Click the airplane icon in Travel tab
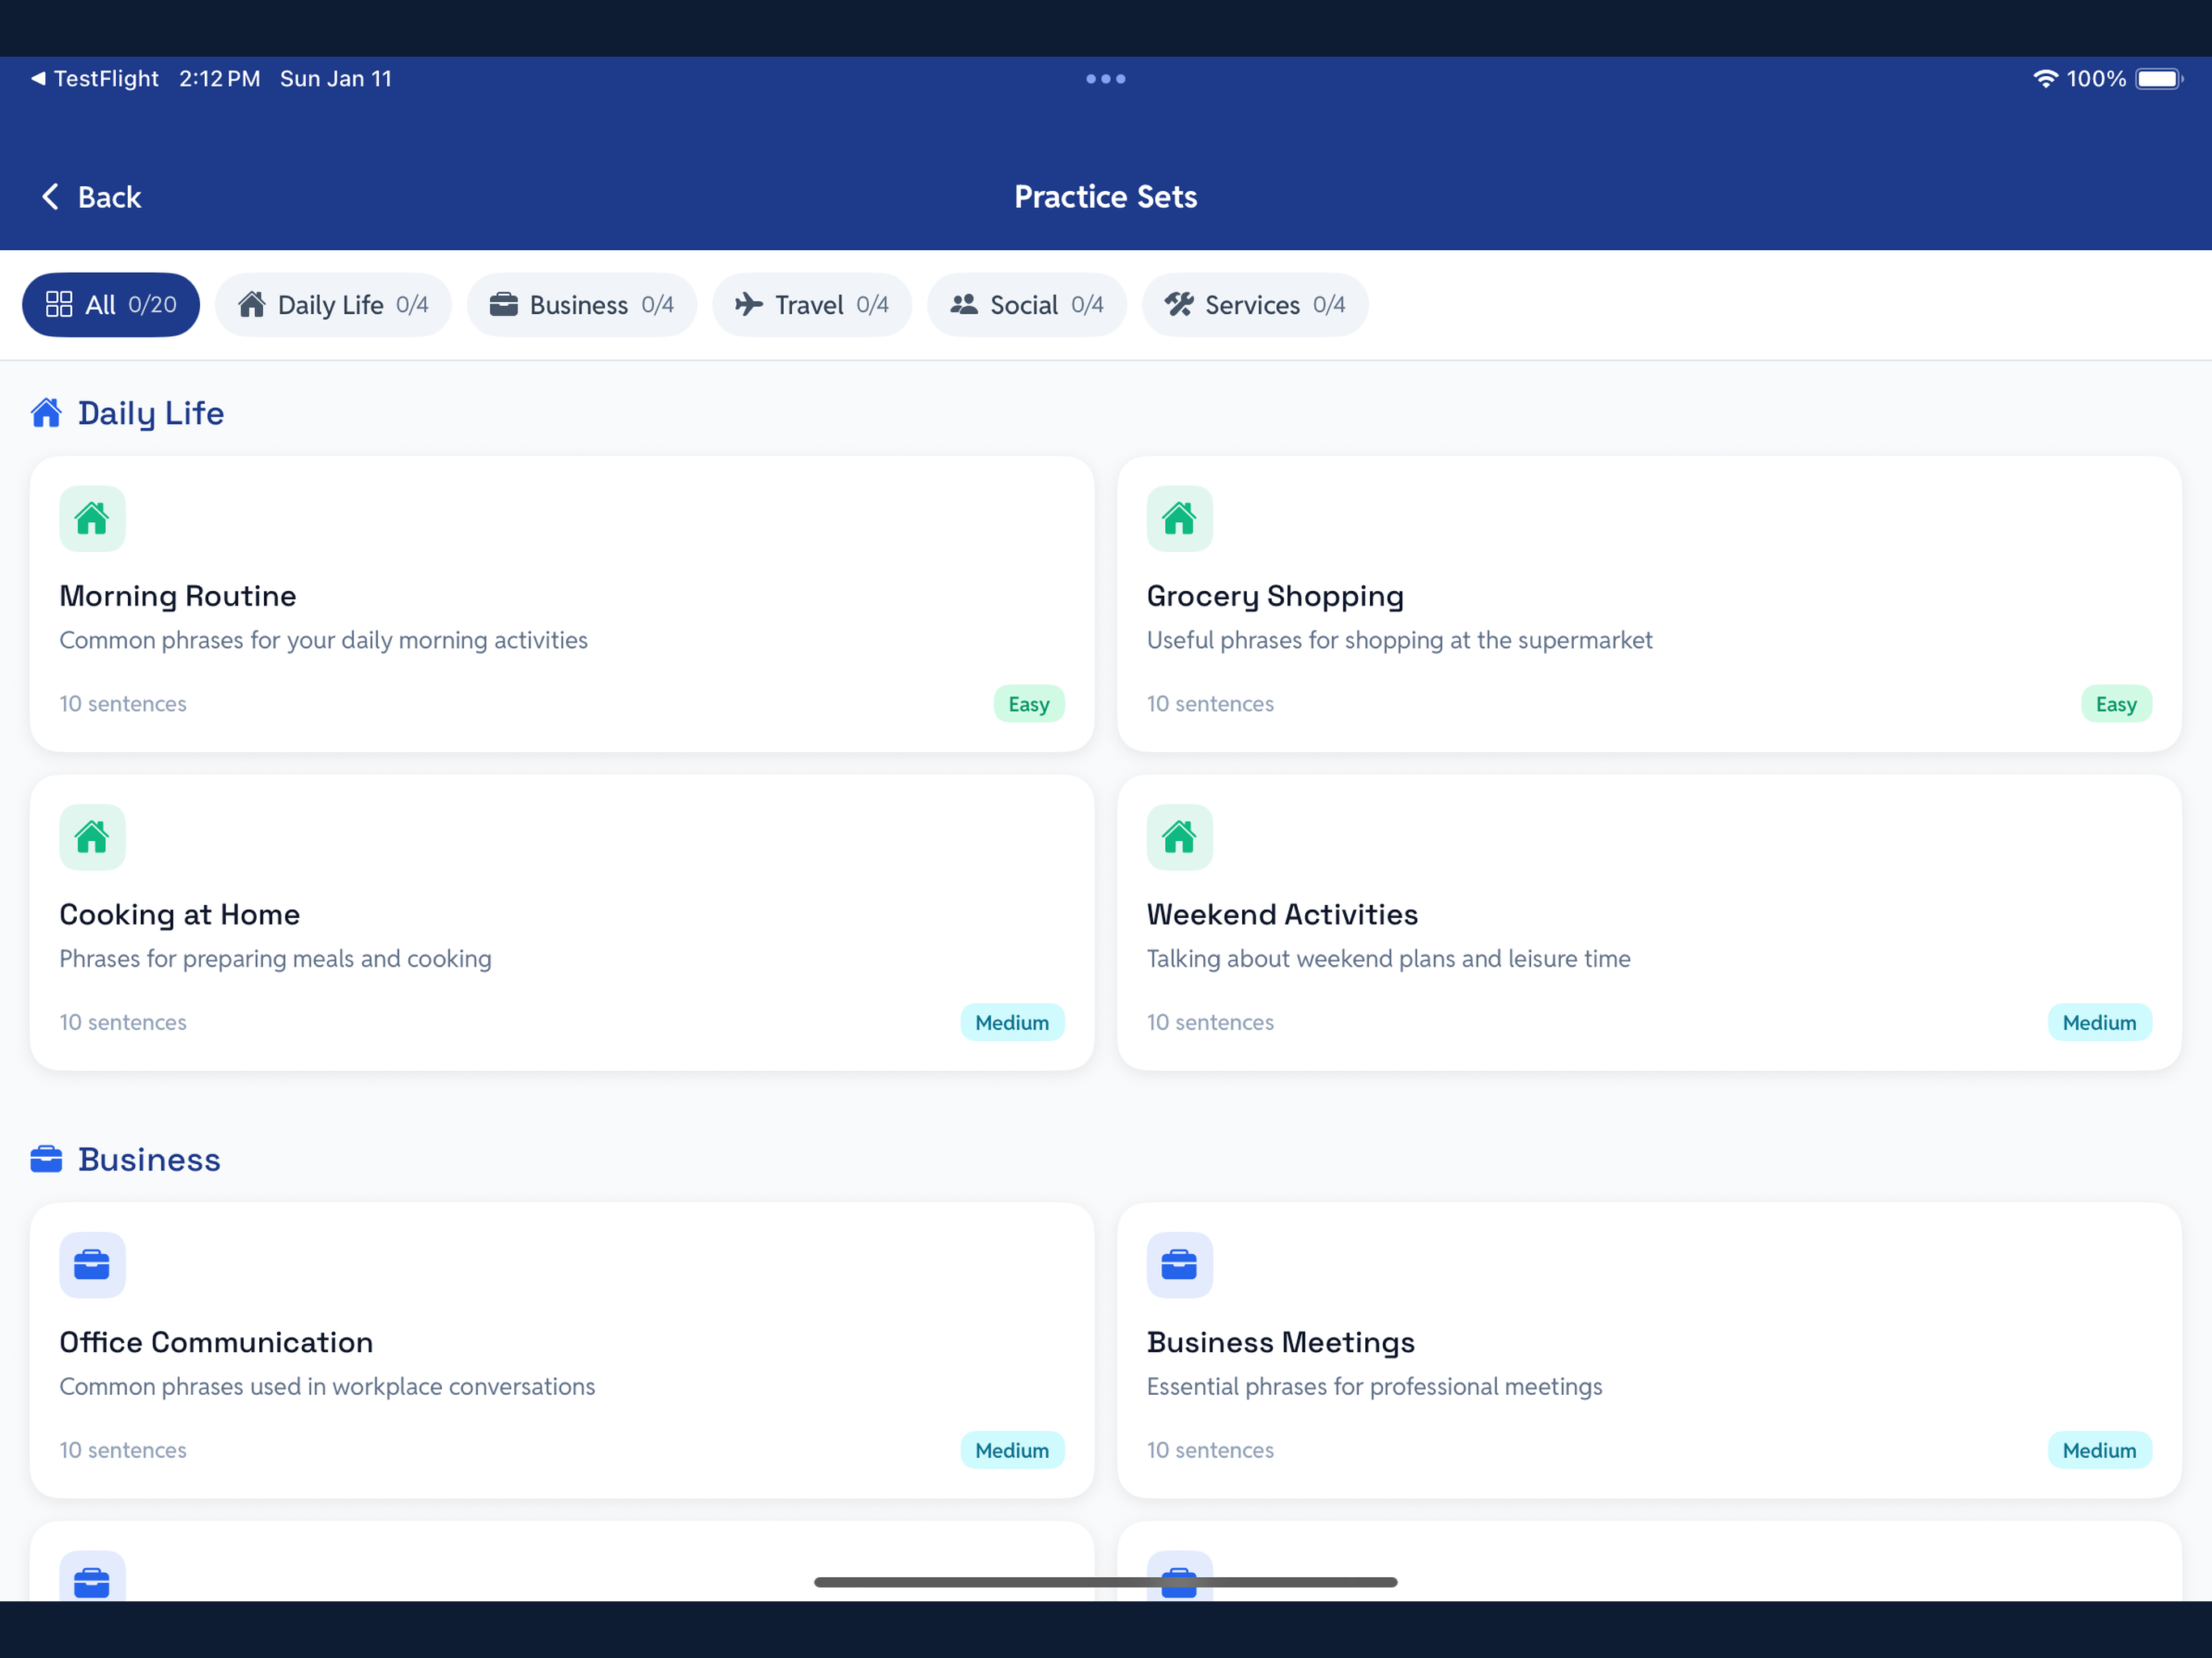Screen dimensions: 2212x1658 (x=748, y=304)
